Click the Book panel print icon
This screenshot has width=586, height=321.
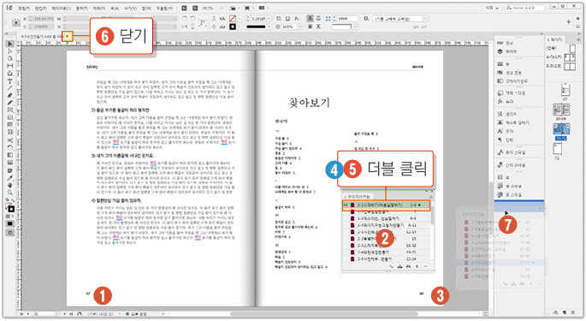[408, 266]
